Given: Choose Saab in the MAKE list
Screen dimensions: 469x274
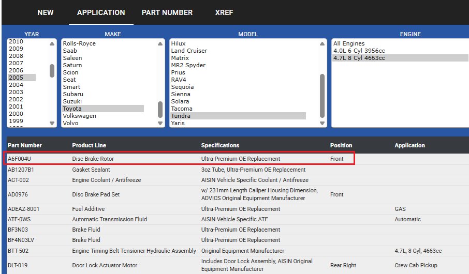Looking at the screenshot, I should pyautogui.click(x=70, y=51).
